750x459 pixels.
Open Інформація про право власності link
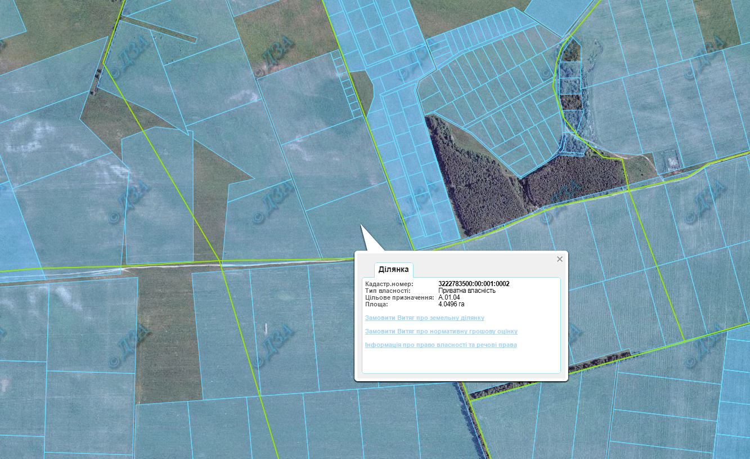tap(441, 345)
